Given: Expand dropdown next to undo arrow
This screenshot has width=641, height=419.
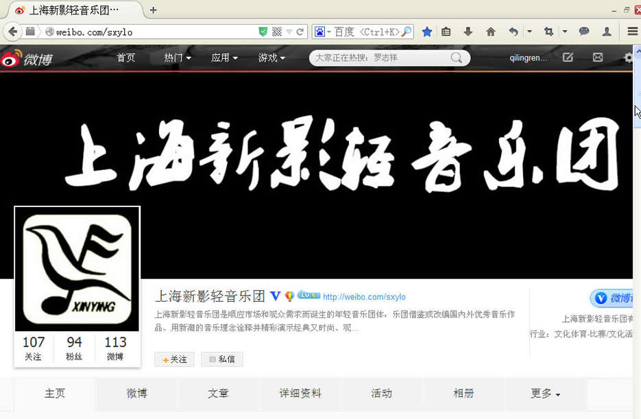Looking at the screenshot, I should [x=529, y=32].
